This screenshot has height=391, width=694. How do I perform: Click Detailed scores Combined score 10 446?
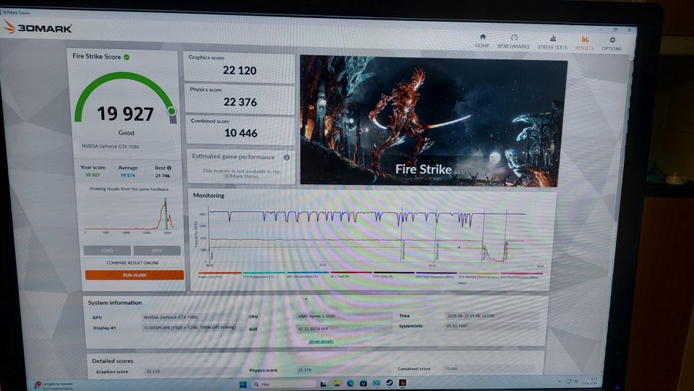click(489, 368)
